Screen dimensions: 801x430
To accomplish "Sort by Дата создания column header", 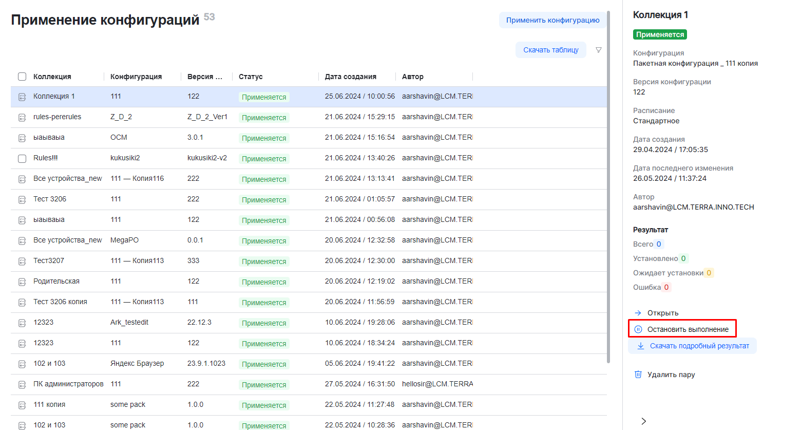I will coord(350,77).
